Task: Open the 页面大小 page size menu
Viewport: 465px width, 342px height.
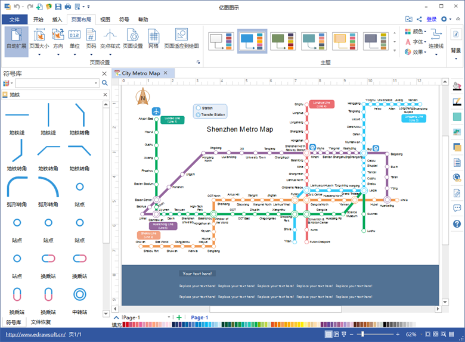Action: coord(39,42)
